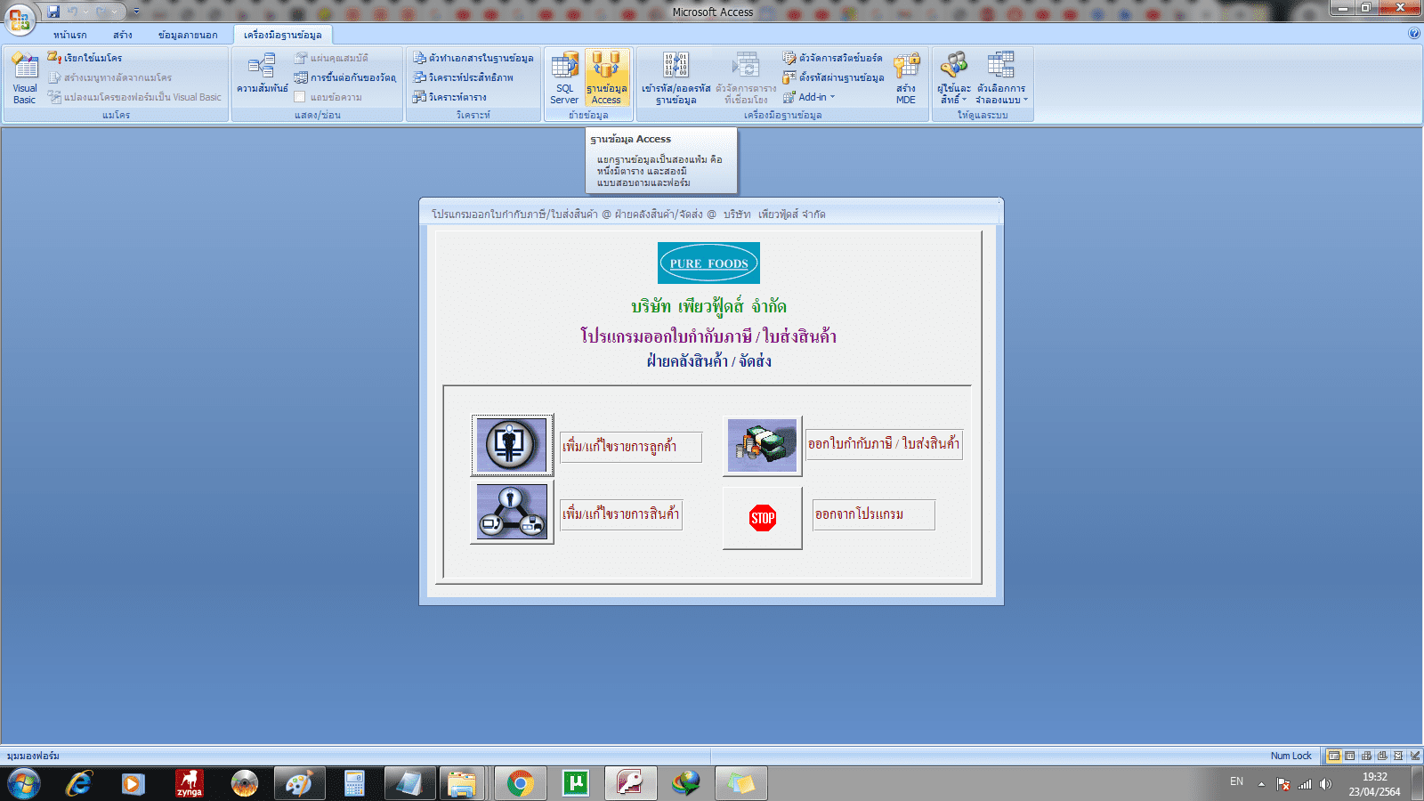Click the Office Button
The image size is (1424, 801).
20,20
